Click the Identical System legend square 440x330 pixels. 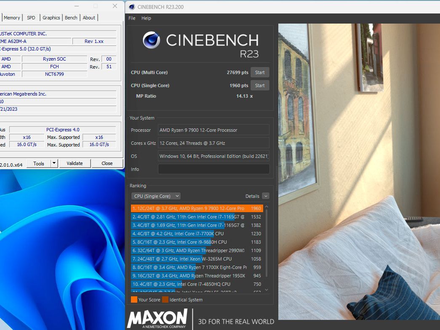pyautogui.click(x=165, y=300)
